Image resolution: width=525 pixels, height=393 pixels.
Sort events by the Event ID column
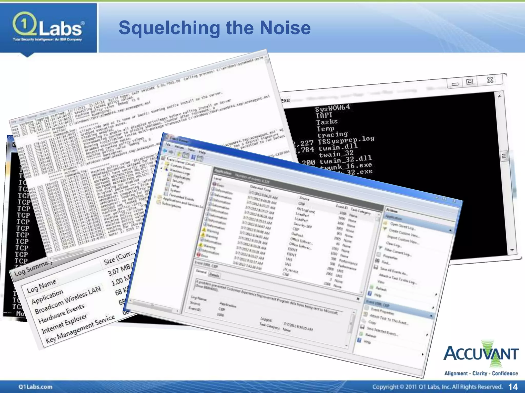pos(342,207)
